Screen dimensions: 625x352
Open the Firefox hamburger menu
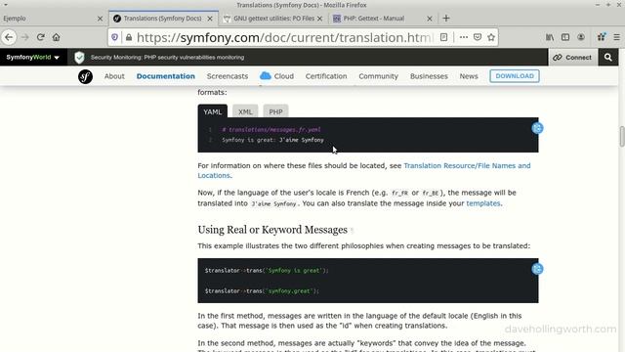tap(616, 37)
